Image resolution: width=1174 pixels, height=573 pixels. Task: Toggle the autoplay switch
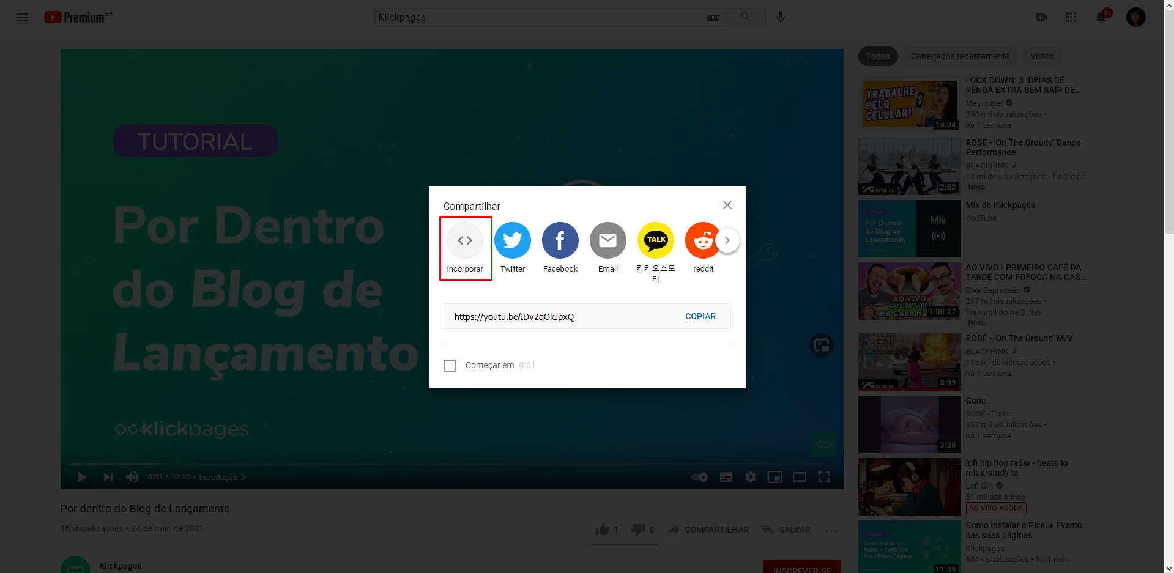click(699, 477)
